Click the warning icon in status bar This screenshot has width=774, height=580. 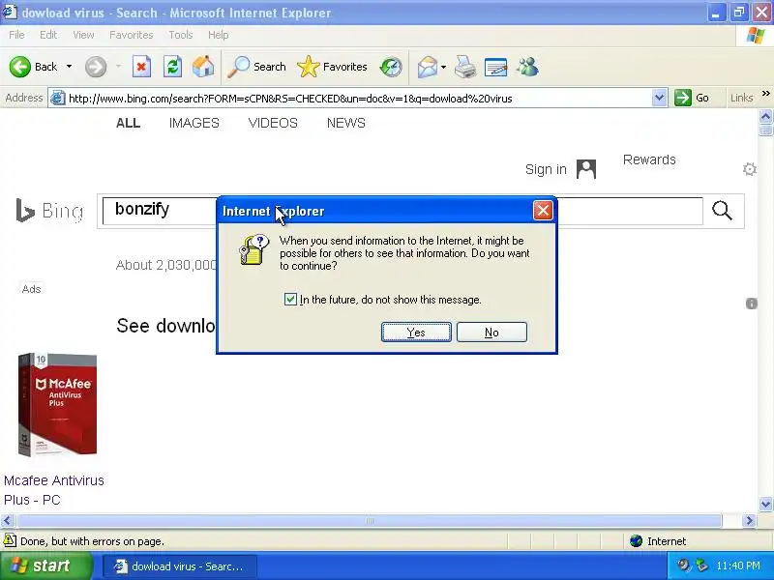tap(10, 540)
